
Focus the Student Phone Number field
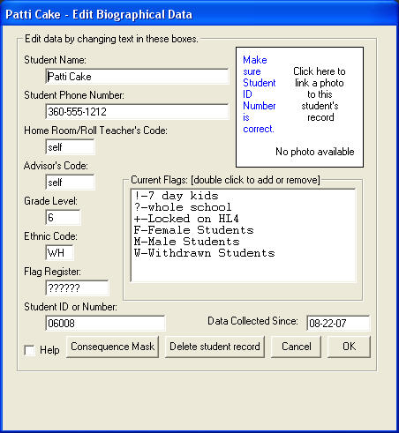point(138,112)
